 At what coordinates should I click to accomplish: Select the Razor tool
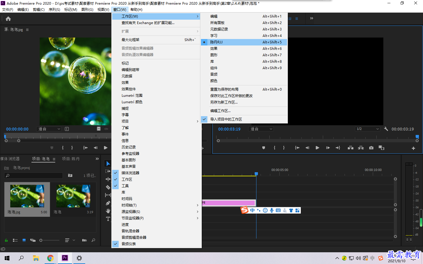pos(108,187)
